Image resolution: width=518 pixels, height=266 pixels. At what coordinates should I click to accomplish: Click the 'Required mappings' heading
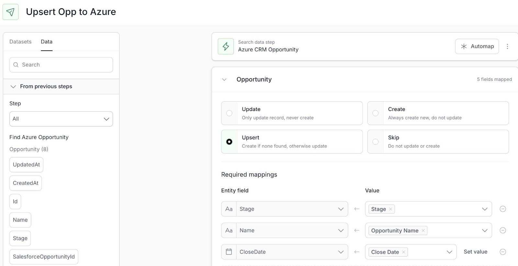click(249, 175)
